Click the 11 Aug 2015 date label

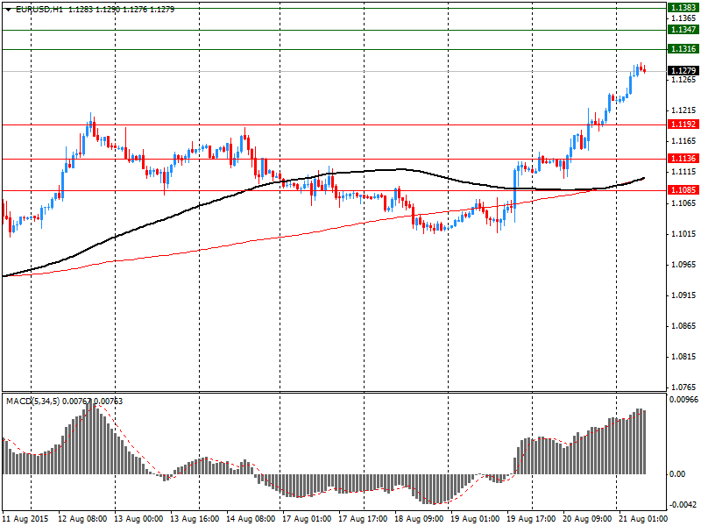click(x=25, y=519)
